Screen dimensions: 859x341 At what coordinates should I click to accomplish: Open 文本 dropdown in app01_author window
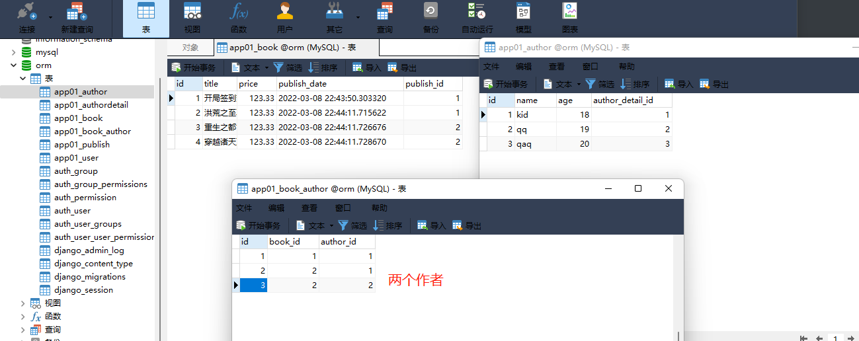click(561, 84)
